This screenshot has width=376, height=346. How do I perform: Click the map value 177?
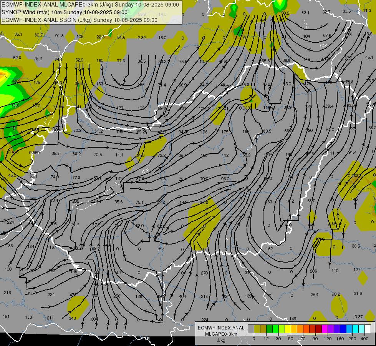(x=120, y=108)
